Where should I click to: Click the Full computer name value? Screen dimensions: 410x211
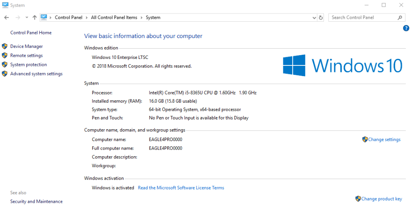coord(166,148)
